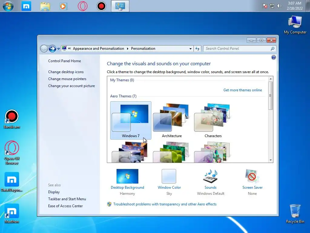This screenshot has width=310, height=233.
Task: Open Windows Explorer folder icon in taskbar
Action: pos(45,6)
